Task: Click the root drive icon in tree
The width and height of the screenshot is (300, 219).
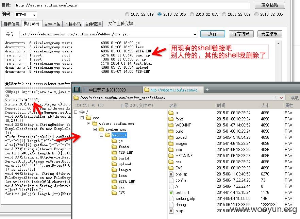Action: coord(82,112)
